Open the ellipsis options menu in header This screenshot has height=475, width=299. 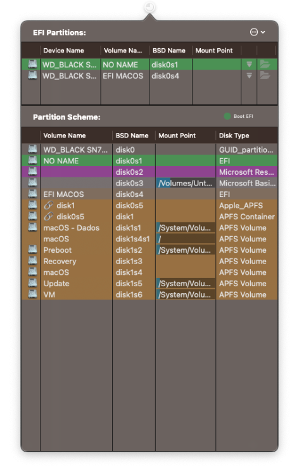point(257,32)
